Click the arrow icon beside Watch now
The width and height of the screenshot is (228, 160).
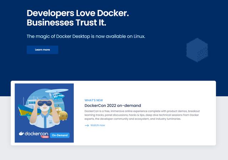(x=87, y=125)
